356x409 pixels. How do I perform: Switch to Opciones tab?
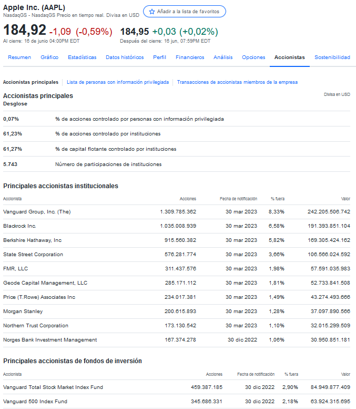click(x=253, y=57)
